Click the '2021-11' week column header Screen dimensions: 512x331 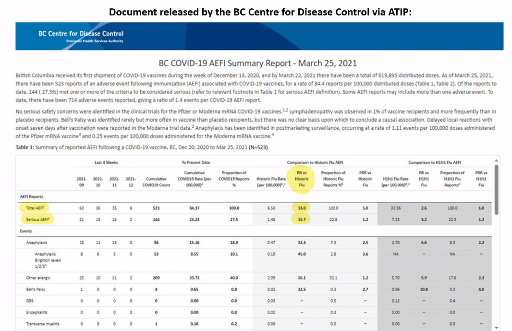(x=114, y=182)
